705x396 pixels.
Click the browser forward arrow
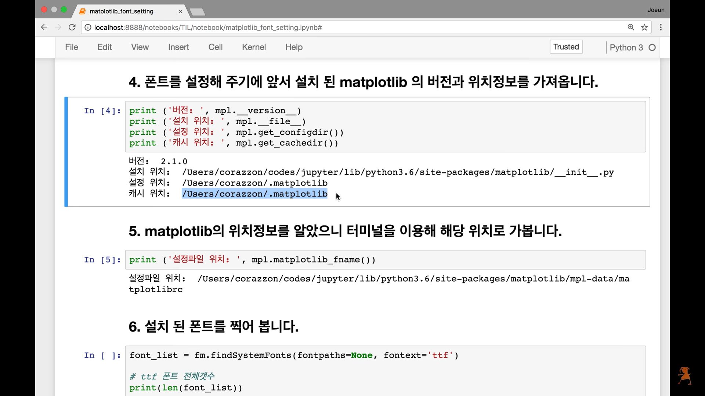58,27
